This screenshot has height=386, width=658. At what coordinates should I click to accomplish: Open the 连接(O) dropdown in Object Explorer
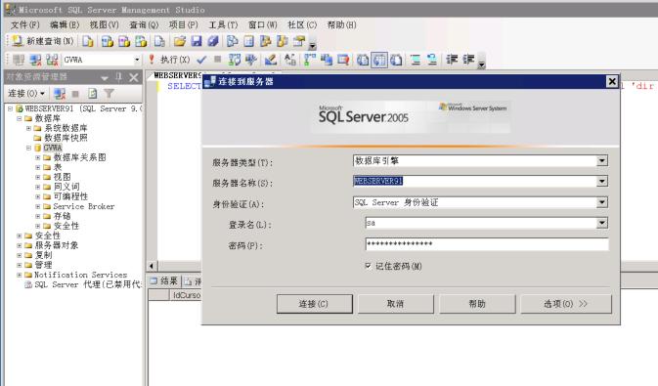26,93
